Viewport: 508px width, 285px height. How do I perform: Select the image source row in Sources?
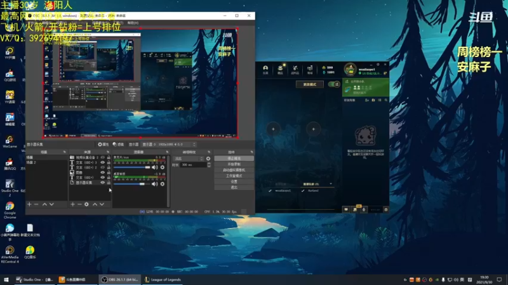(90, 172)
